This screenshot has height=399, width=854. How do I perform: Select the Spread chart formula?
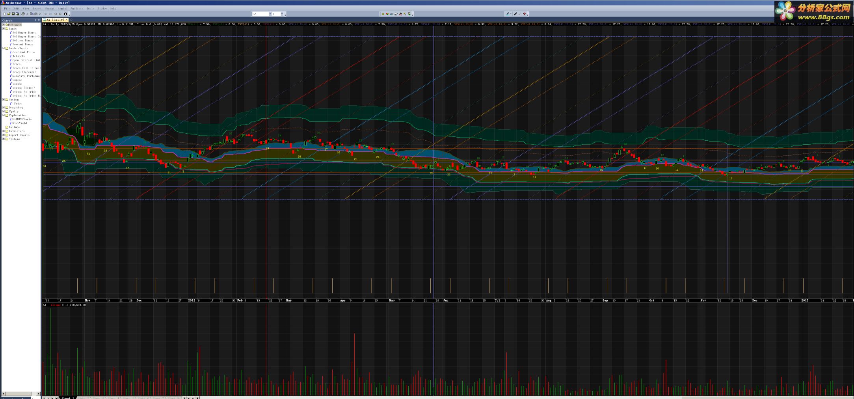tap(17, 80)
